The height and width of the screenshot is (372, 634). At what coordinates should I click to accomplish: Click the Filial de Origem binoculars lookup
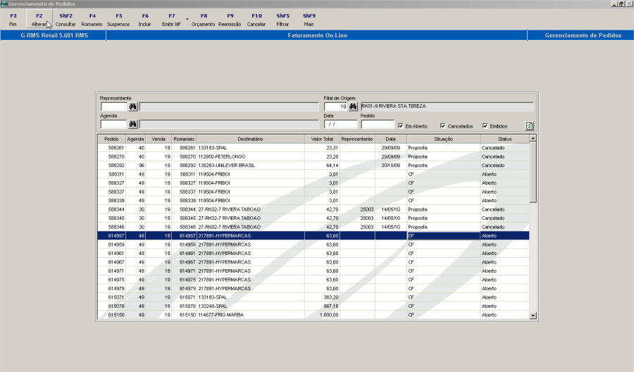click(353, 107)
